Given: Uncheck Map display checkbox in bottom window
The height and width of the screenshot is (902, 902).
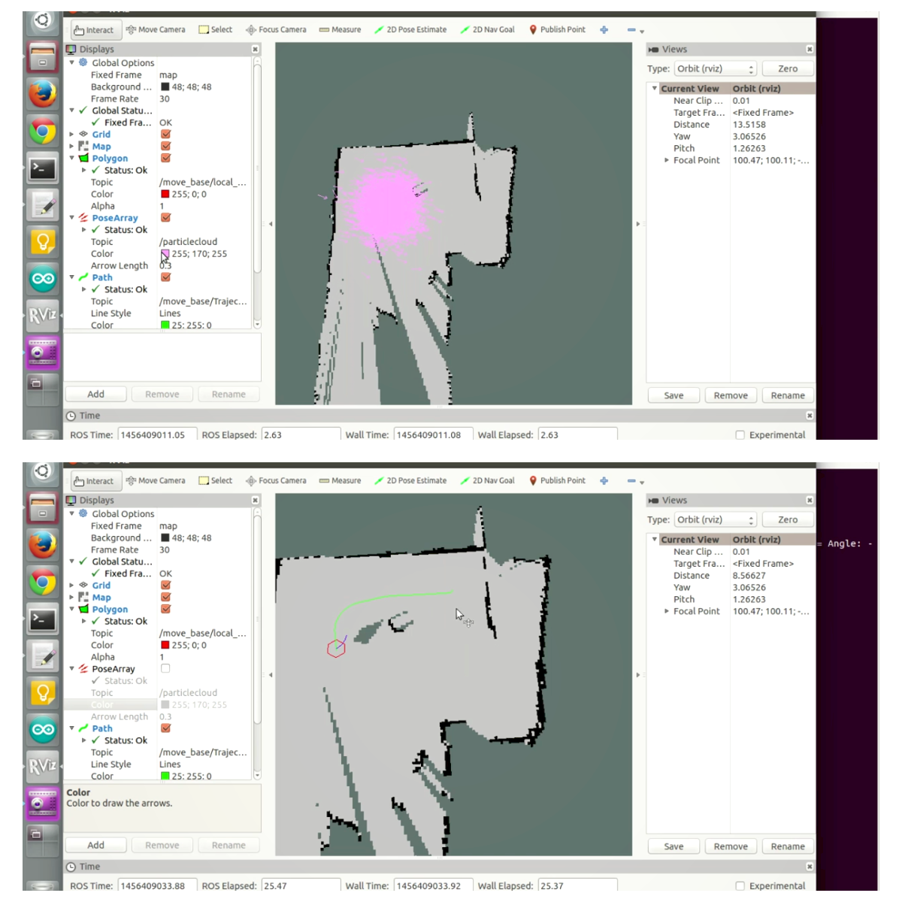Looking at the screenshot, I should coord(165,598).
